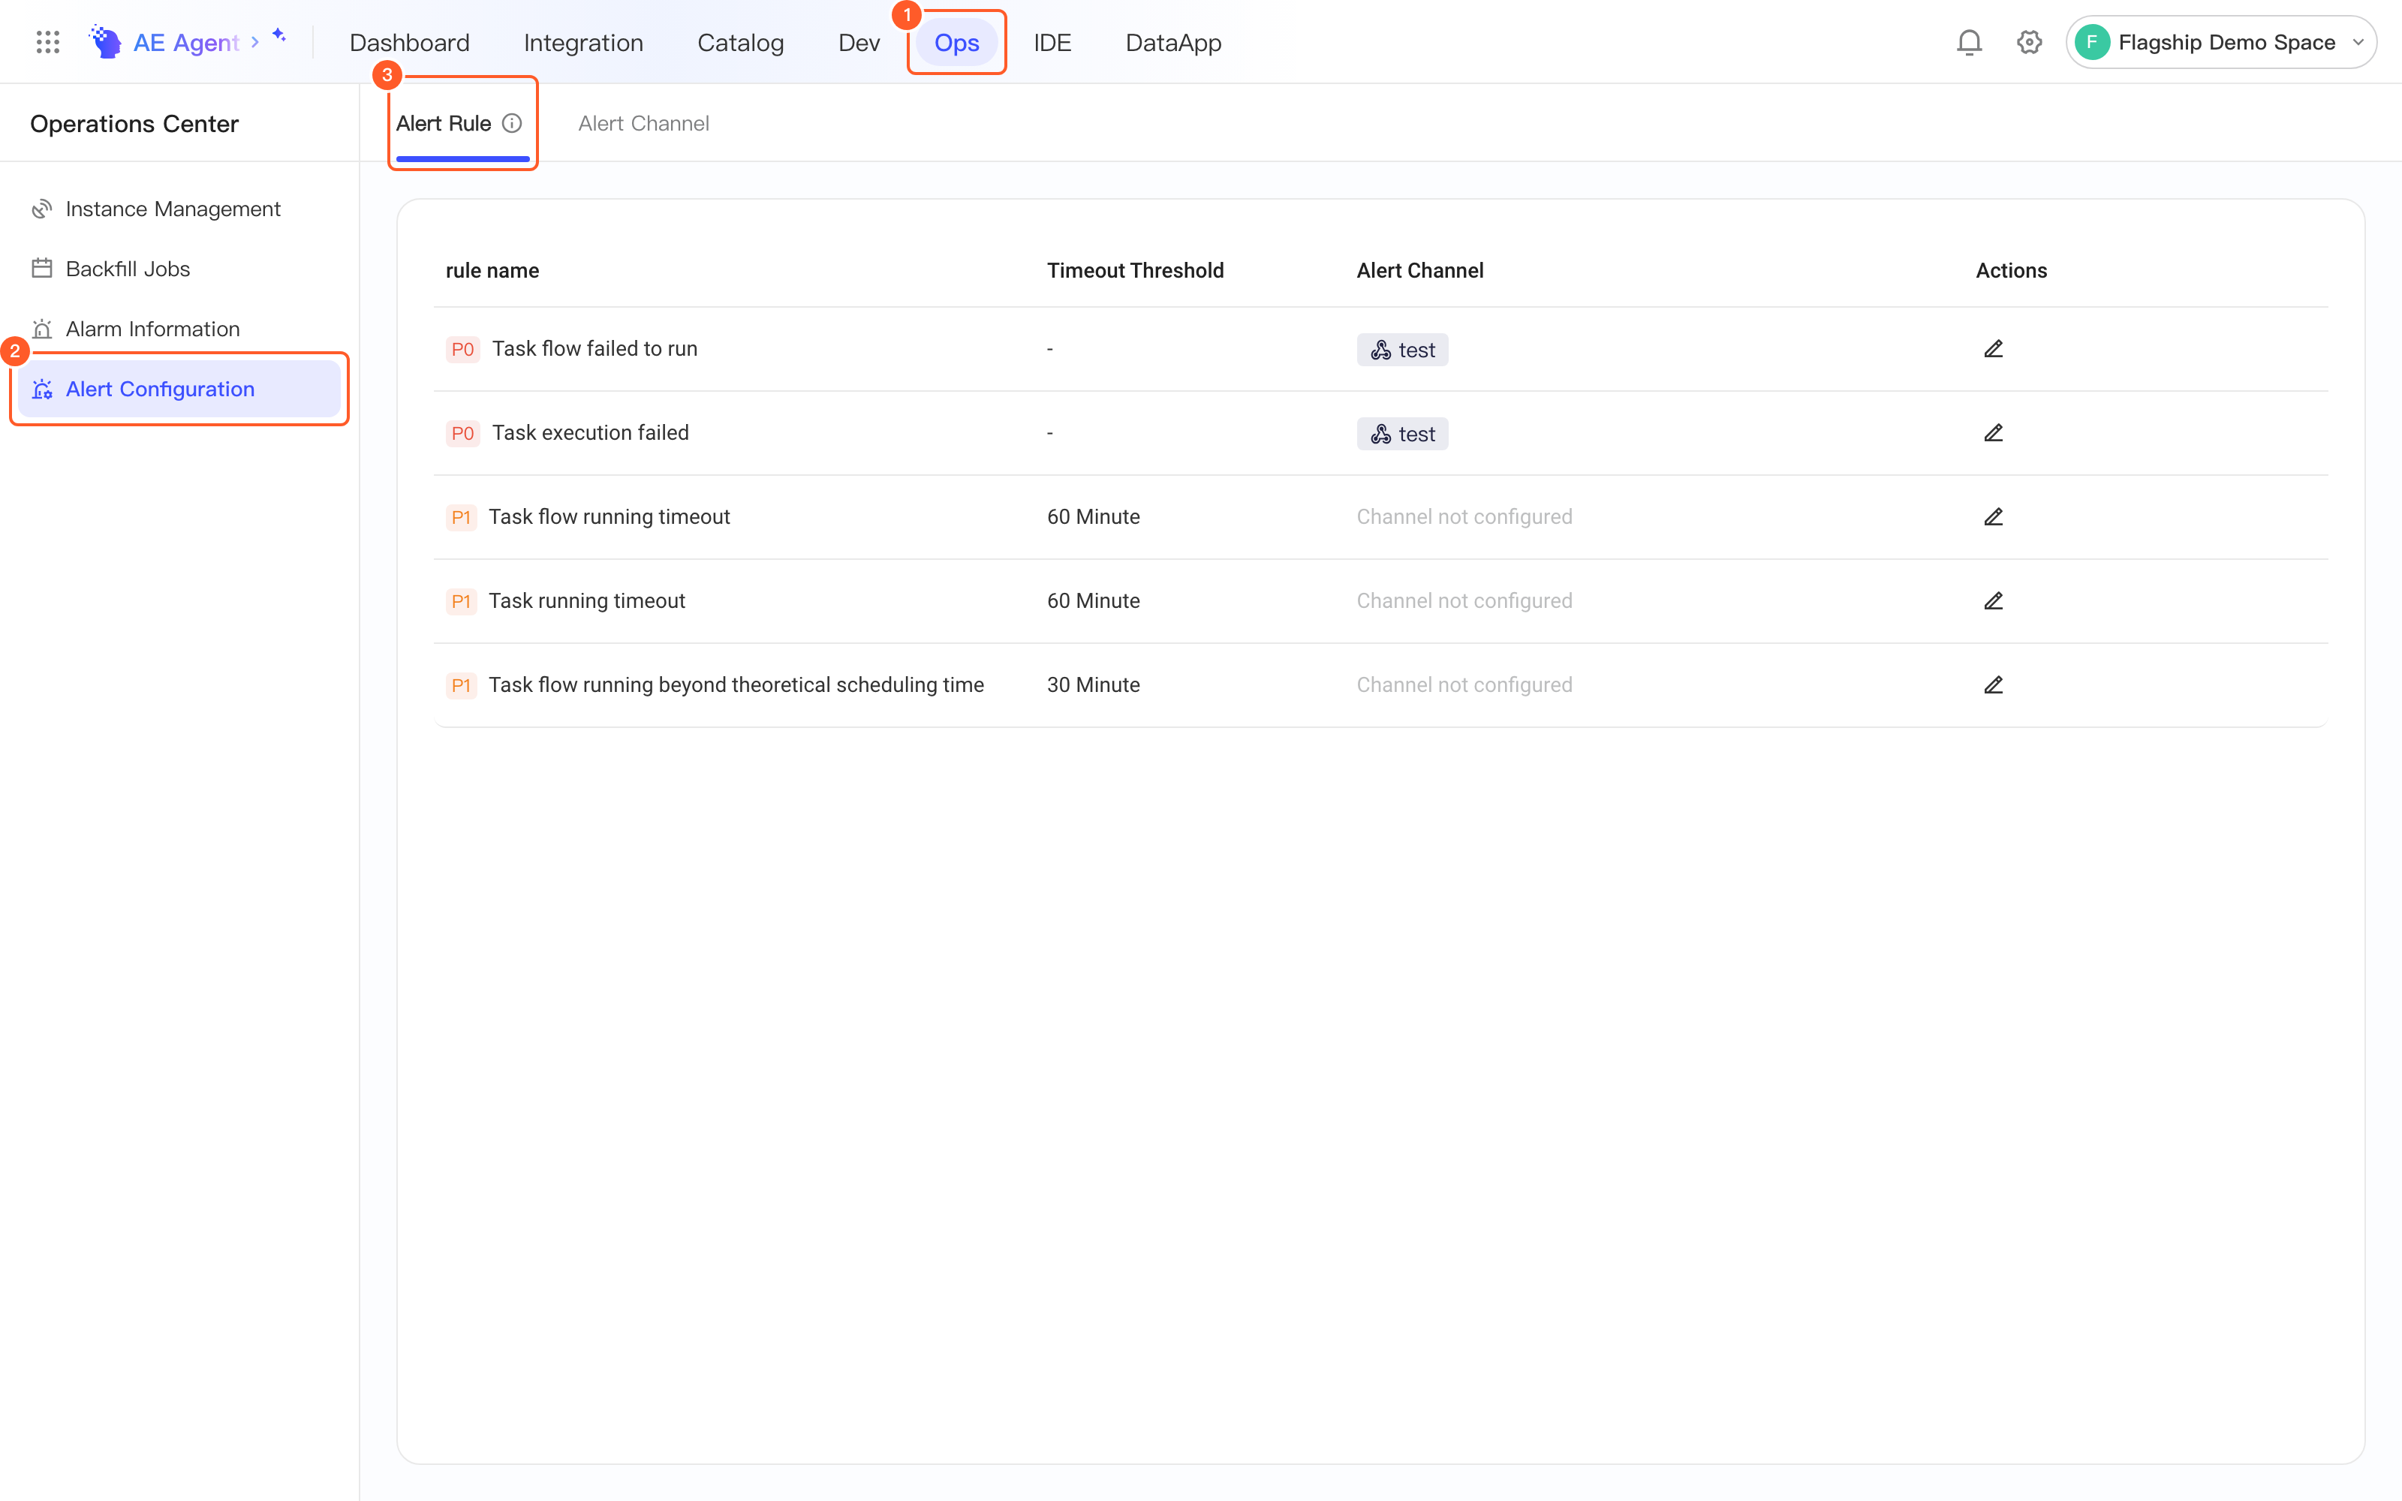
Task: Click the Alert Configuration sidebar icon
Action: point(42,390)
